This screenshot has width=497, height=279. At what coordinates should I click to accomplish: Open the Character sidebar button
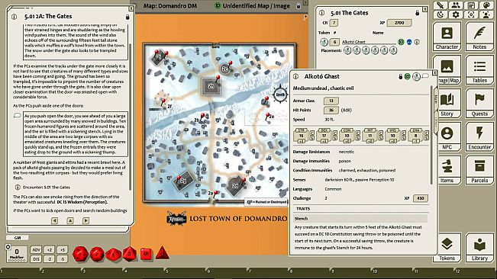click(447, 37)
